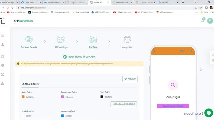
Task: Click search icon in phone preview
Action: [x=154, y=51]
